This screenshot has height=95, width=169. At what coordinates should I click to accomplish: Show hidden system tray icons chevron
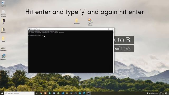pyautogui.click(x=145, y=93)
